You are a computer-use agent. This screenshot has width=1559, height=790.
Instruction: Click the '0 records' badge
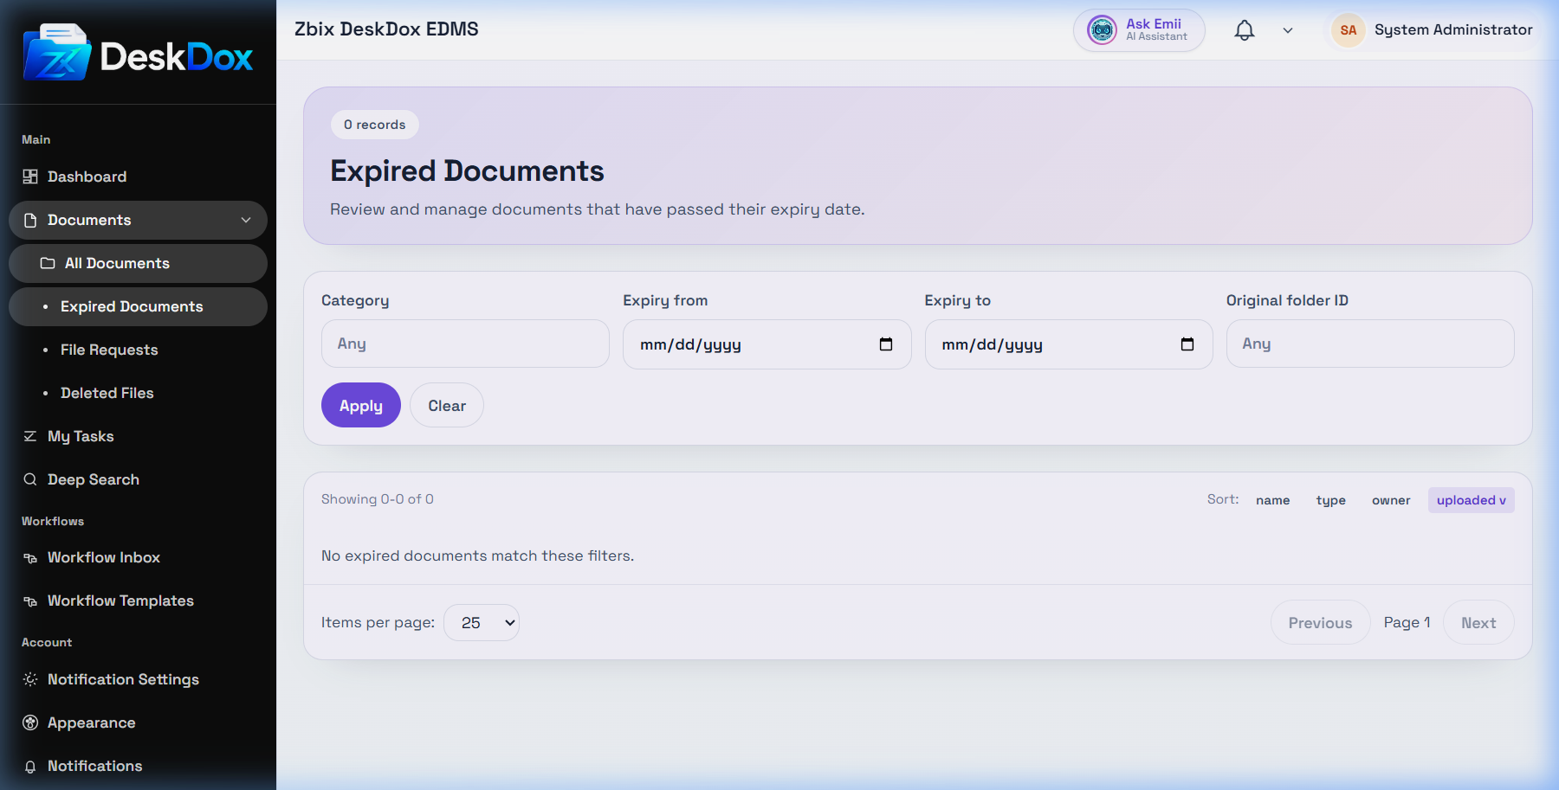[x=374, y=125]
